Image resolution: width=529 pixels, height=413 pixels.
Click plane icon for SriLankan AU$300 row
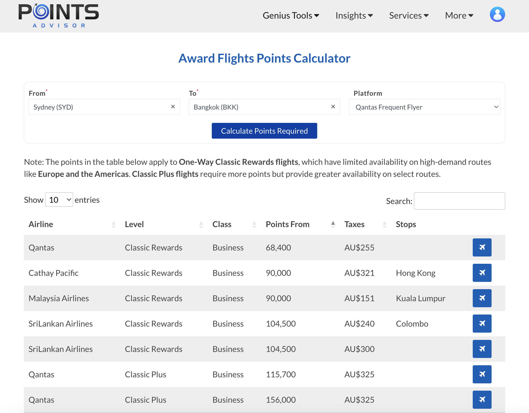pyautogui.click(x=482, y=349)
